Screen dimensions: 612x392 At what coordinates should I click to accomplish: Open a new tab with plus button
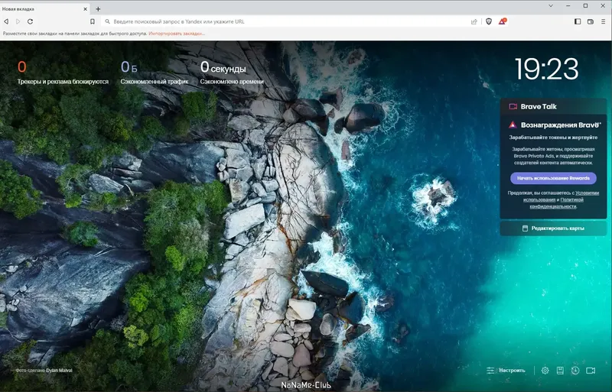pyautogui.click(x=98, y=8)
